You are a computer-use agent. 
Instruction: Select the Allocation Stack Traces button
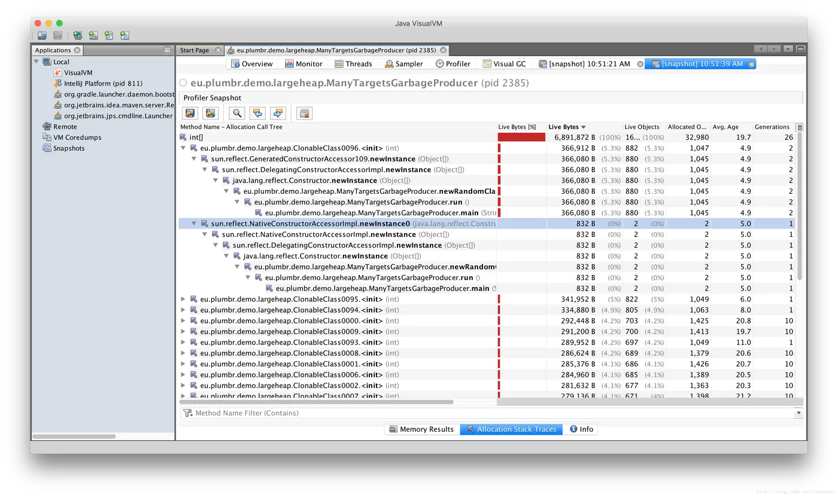(x=511, y=429)
